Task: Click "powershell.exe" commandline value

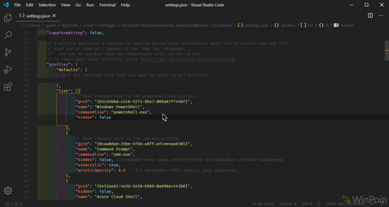Action: coord(130,112)
